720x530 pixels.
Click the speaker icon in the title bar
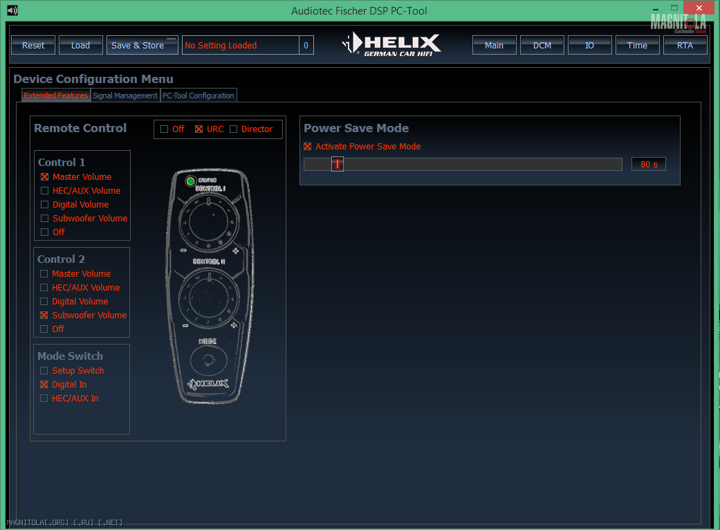[x=12, y=10]
